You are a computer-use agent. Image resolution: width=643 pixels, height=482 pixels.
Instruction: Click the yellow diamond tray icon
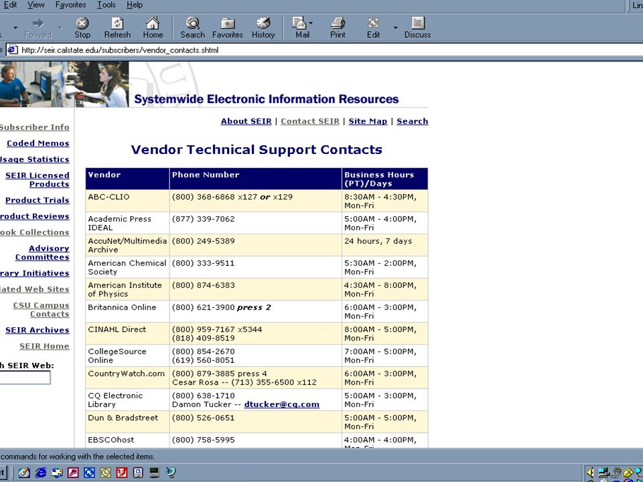click(x=628, y=473)
